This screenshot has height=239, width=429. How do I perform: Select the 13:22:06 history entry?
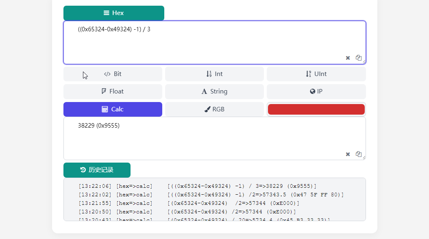197,186
